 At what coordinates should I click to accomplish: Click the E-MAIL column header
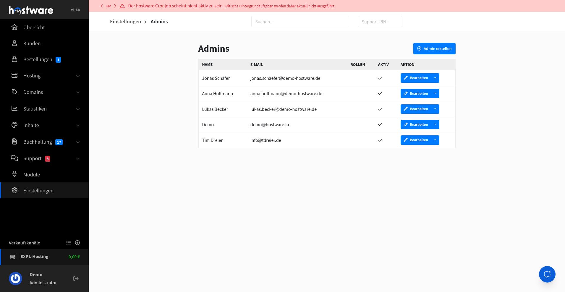pyautogui.click(x=256, y=64)
